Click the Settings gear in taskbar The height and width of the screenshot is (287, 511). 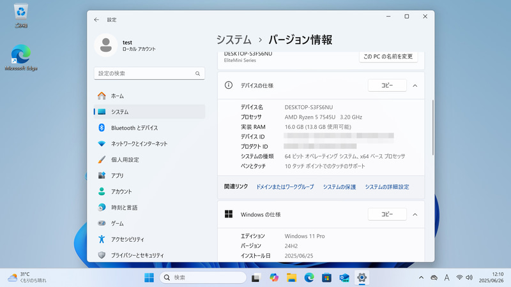coord(362,277)
